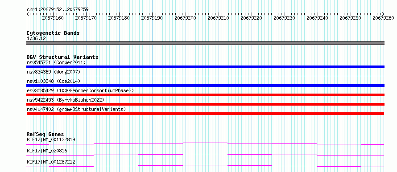The width and height of the screenshot is (397, 172).
Task: Open variant nsv834369 (Wong2007) label
Action: [54, 72]
